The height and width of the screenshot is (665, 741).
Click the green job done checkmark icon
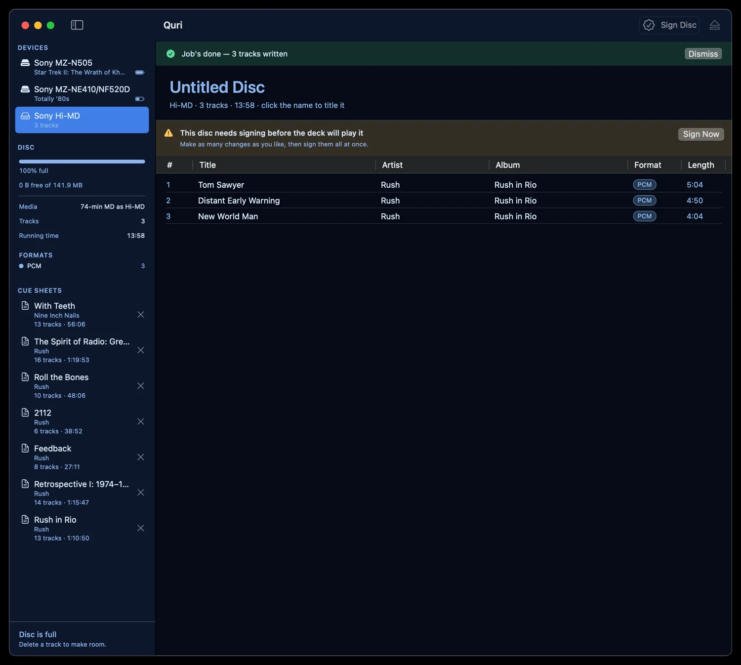click(x=170, y=54)
